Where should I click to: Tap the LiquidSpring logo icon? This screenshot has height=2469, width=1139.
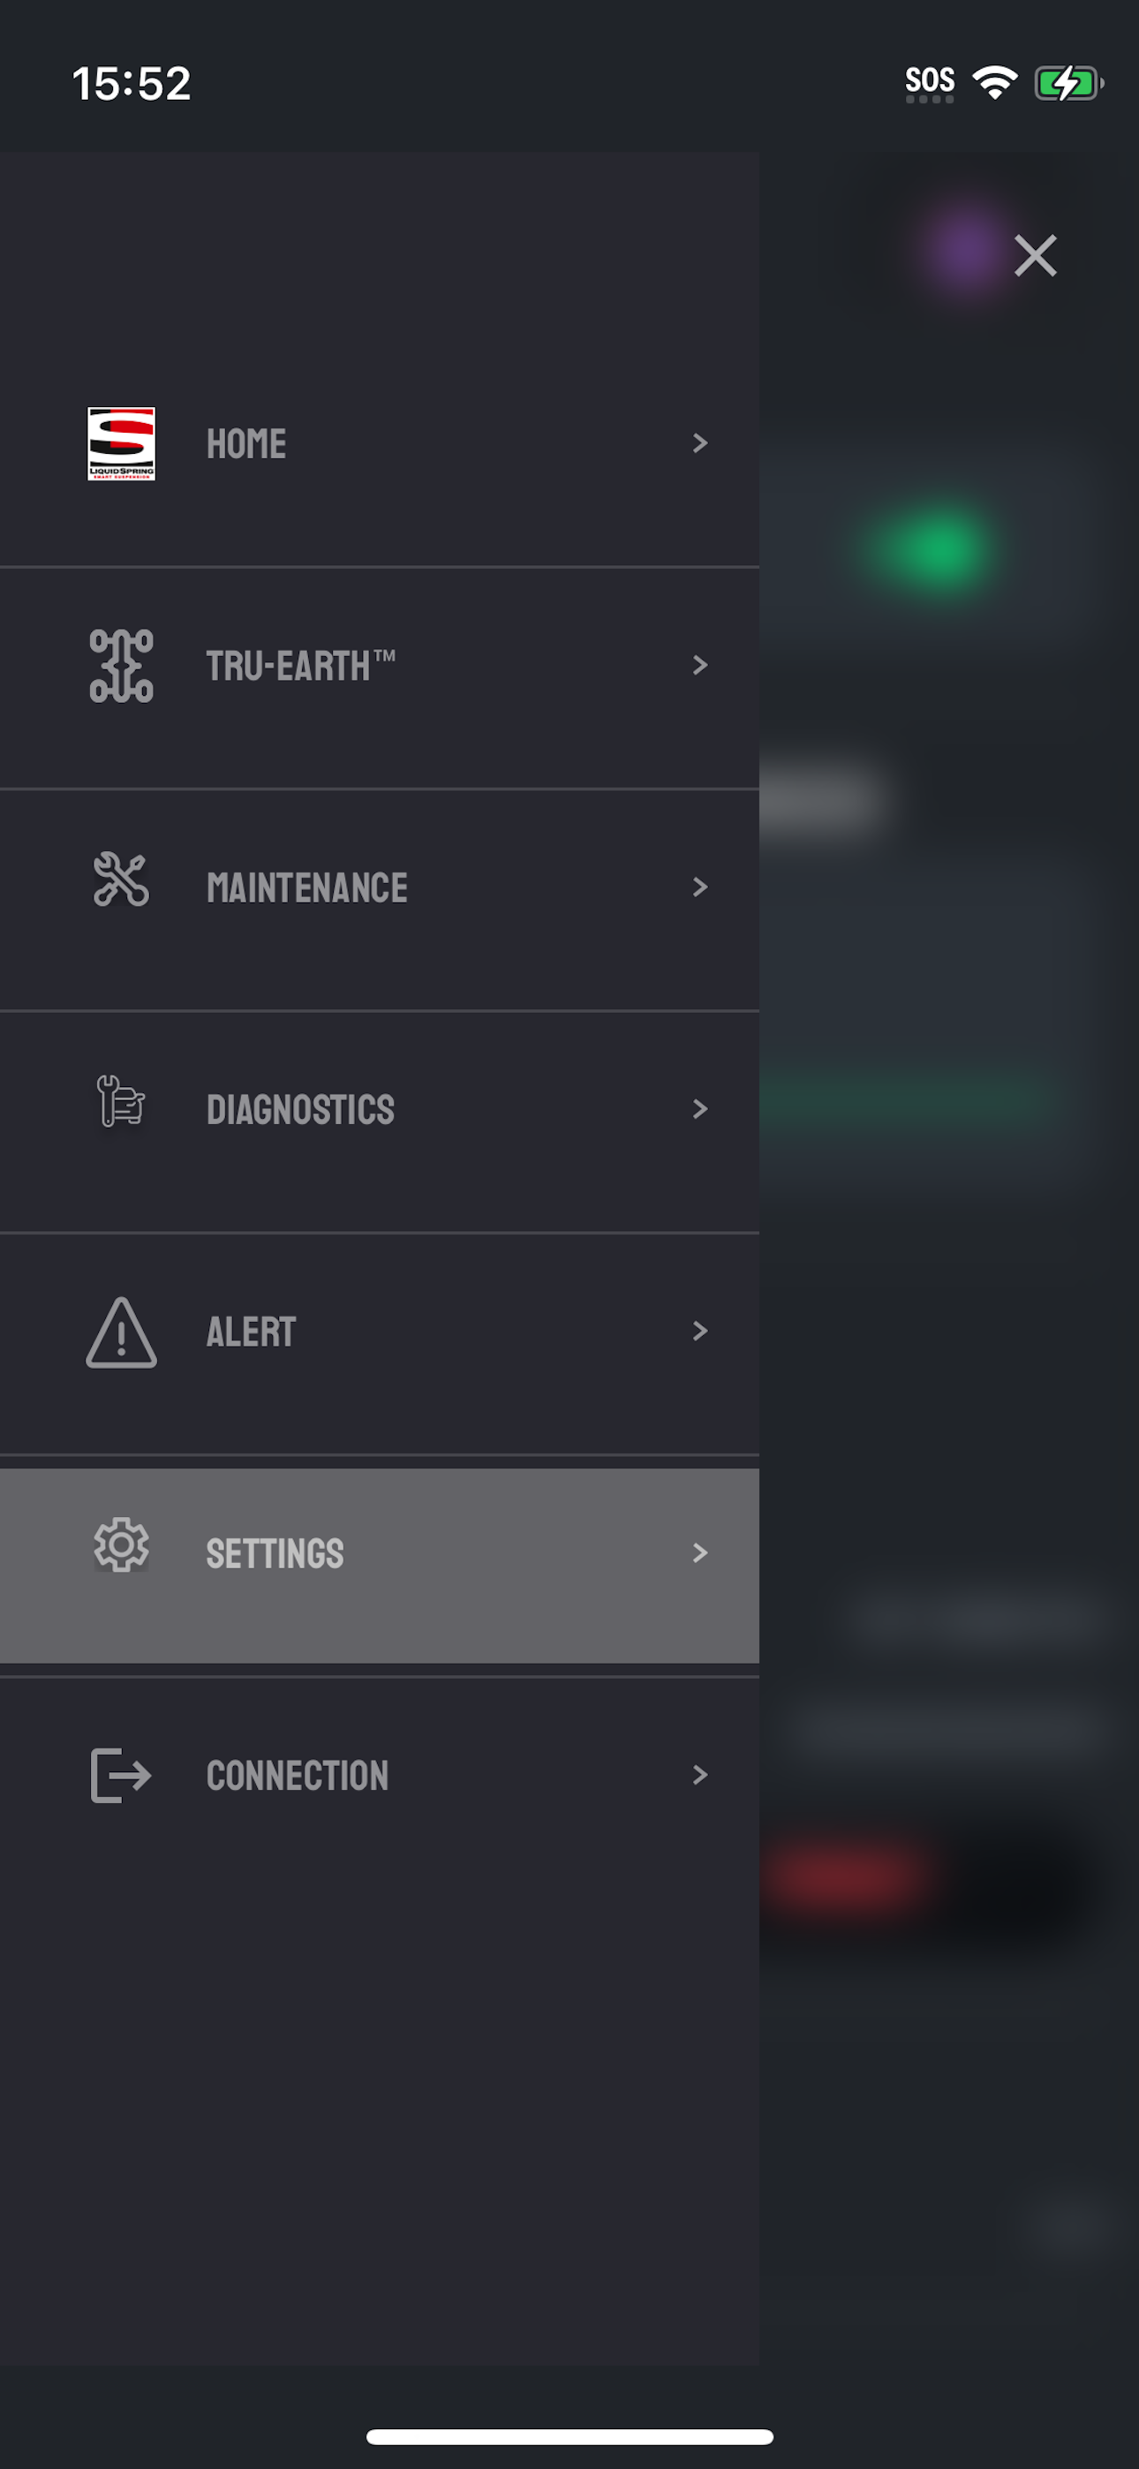pyautogui.click(x=121, y=444)
